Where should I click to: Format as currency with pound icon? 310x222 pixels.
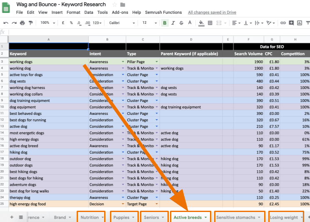pyautogui.click(x=63, y=23)
